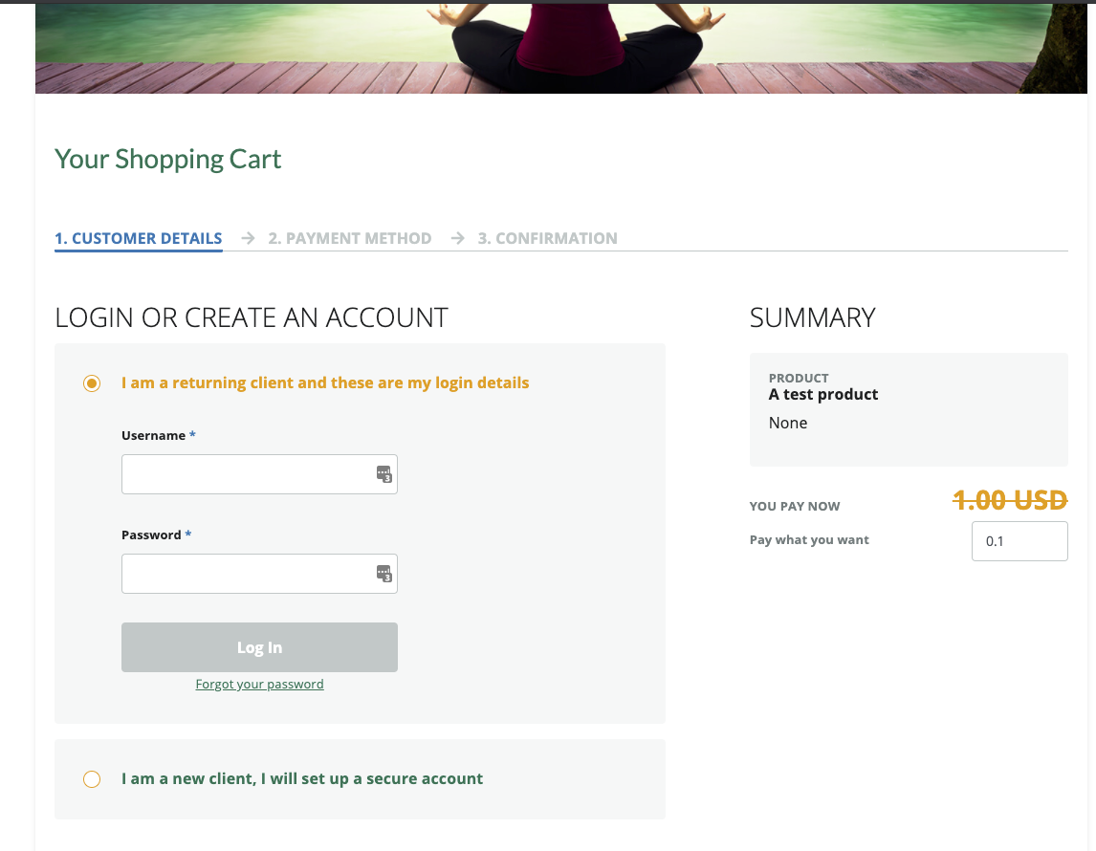
Task: Click the password manager icon in Password field
Action: [x=384, y=574]
